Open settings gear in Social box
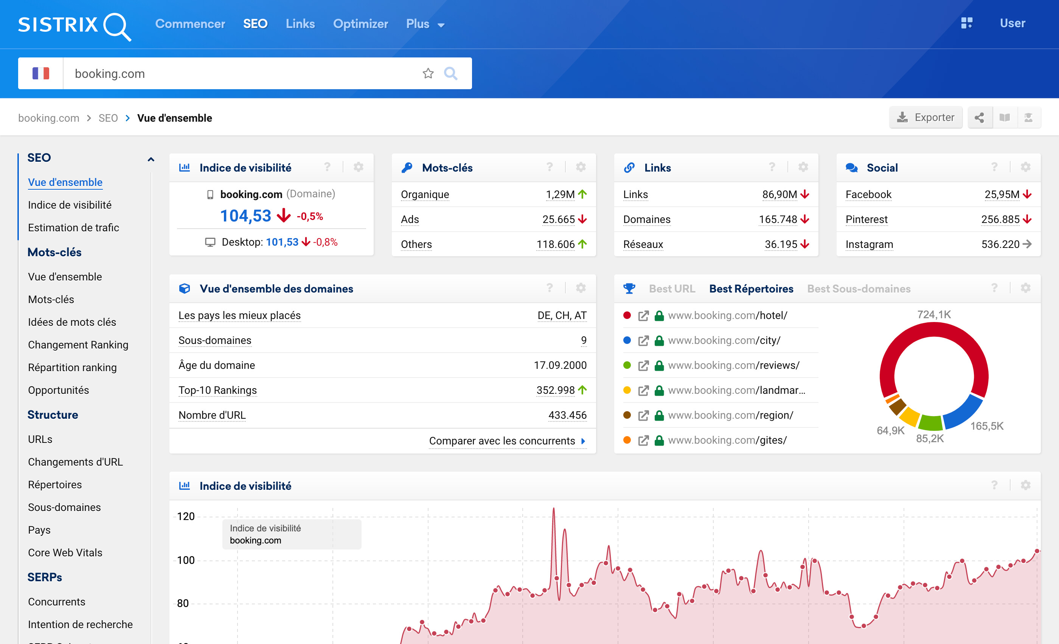This screenshot has width=1059, height=644. pyautogui.click(x=1025, y=167)
